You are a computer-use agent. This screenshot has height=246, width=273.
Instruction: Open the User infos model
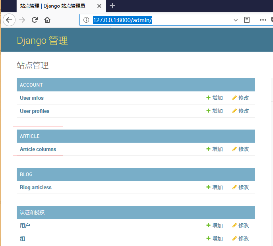point(32,98)
